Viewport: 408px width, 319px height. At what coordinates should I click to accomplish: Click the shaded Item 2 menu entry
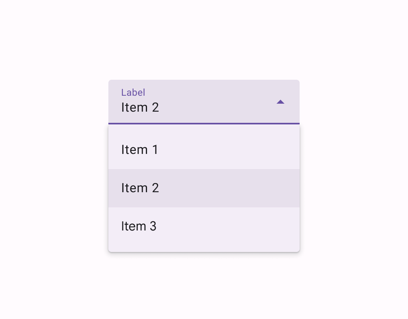(x=204, y=188)
